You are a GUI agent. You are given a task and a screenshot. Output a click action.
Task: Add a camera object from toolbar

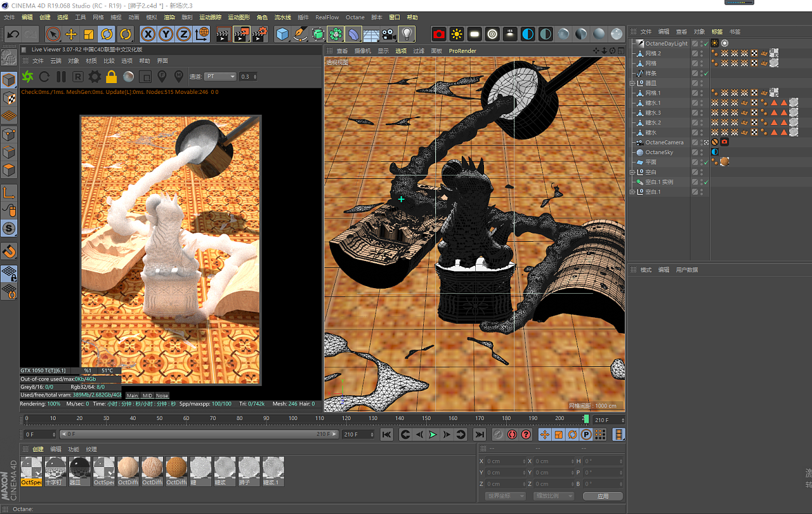point(389,34)
